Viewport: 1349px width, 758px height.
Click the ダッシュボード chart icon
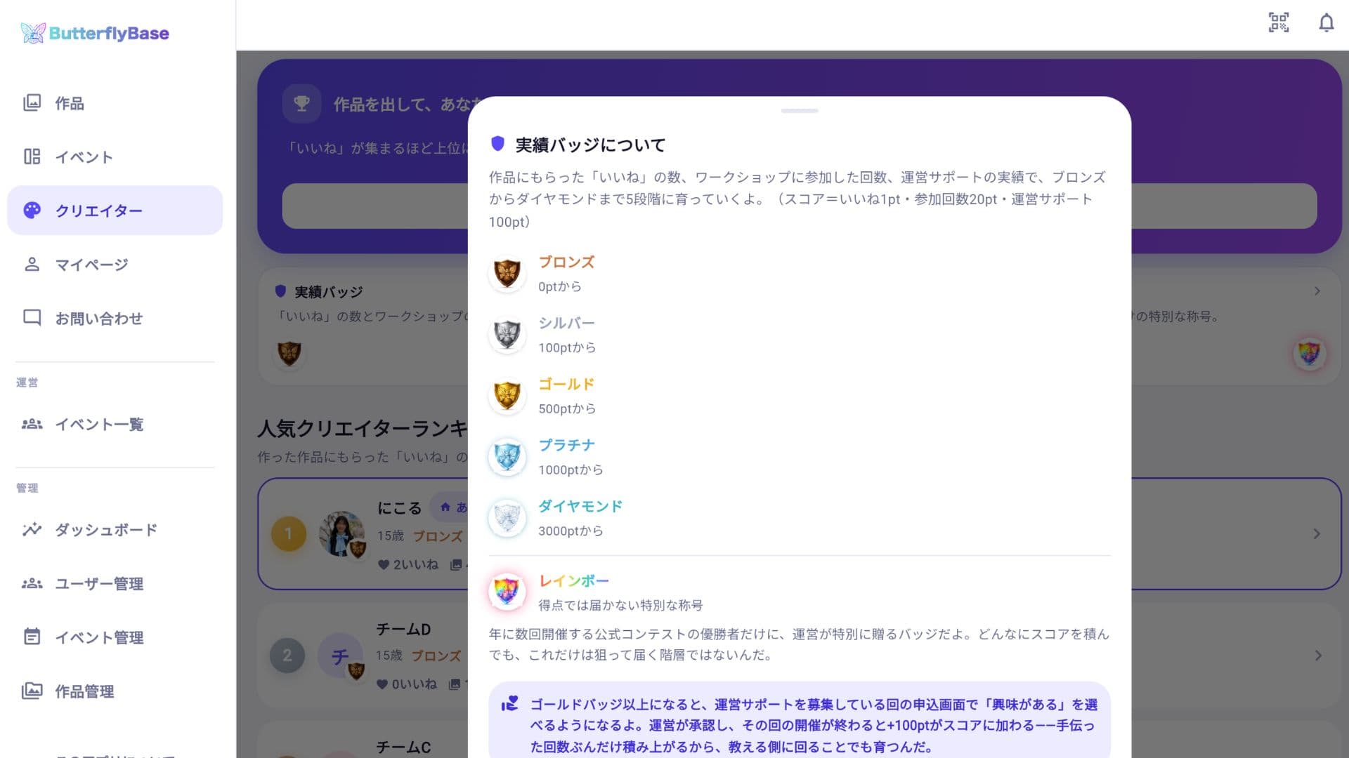point(32,529)
